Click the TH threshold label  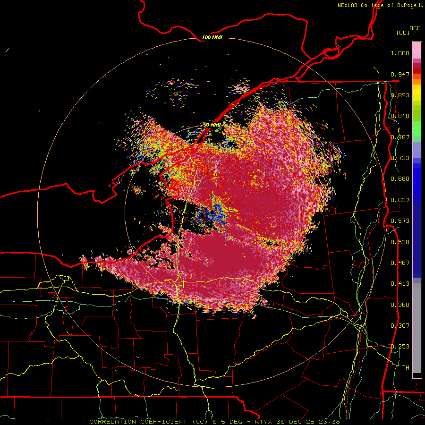(406, 368)
